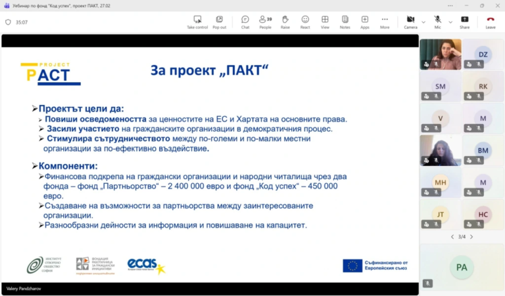
Task: Click the second video tile beside BM
Action: click(x=441, y=150)
